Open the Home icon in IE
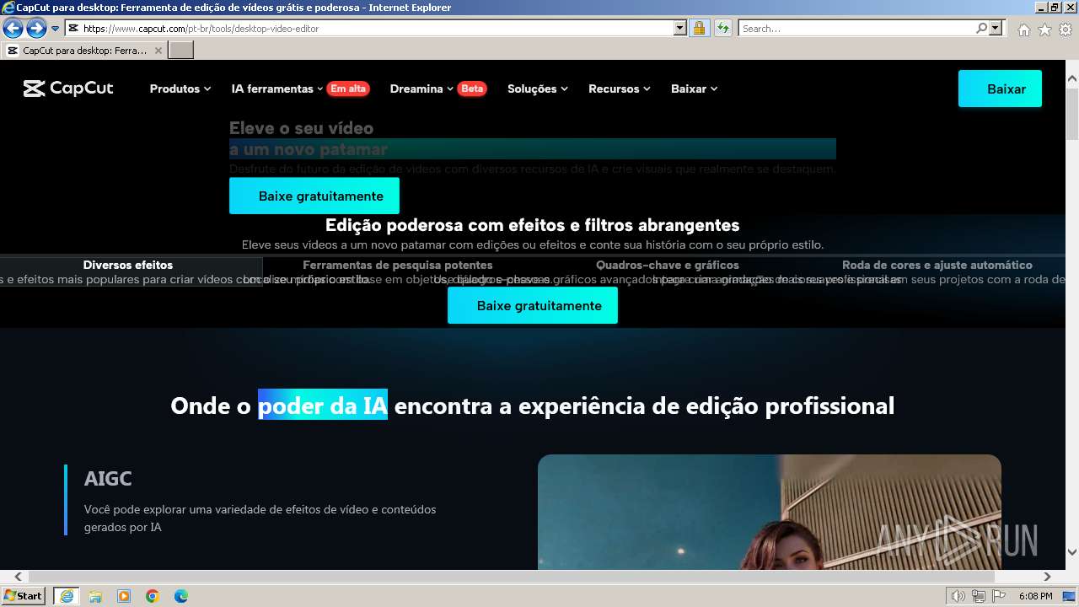 (1023, 30)
